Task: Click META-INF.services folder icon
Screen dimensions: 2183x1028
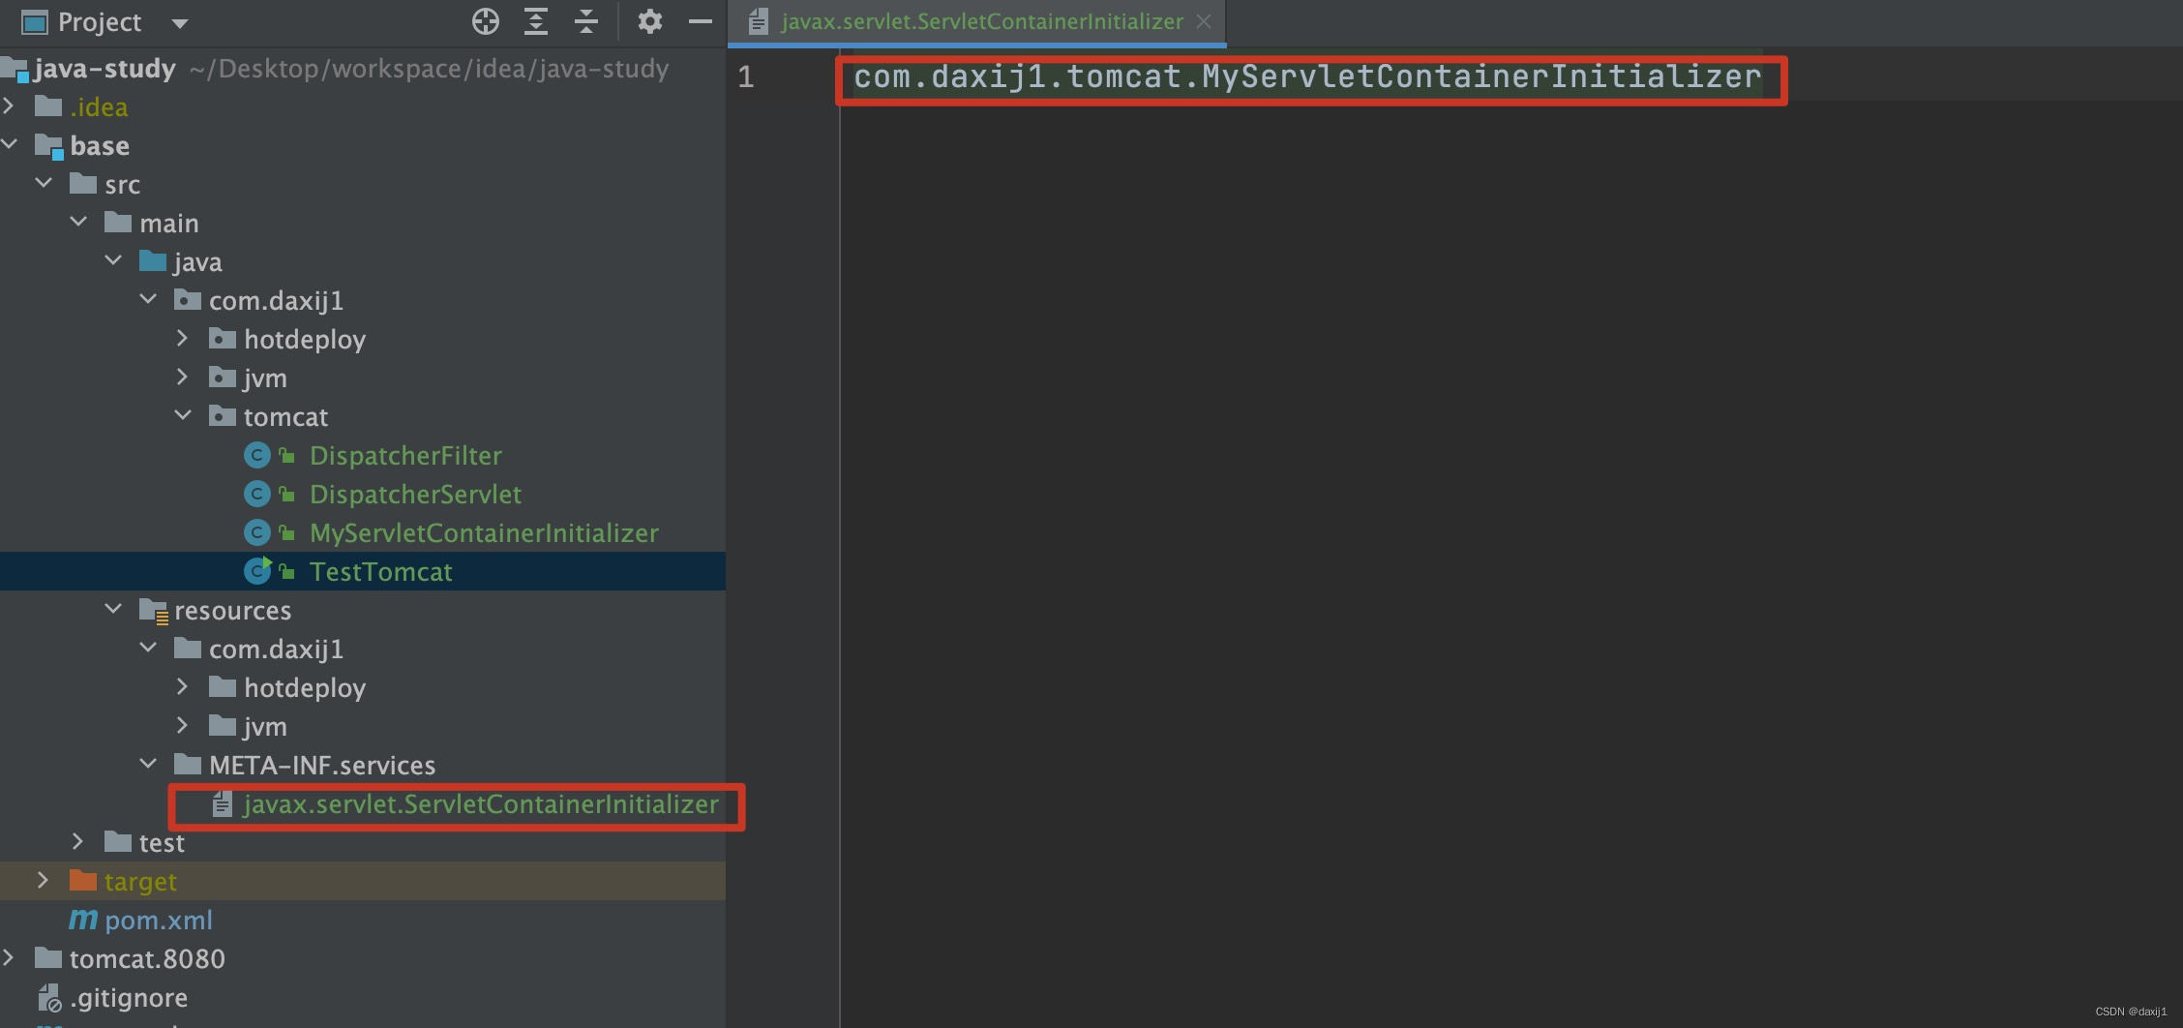Action: pos(188,764)
